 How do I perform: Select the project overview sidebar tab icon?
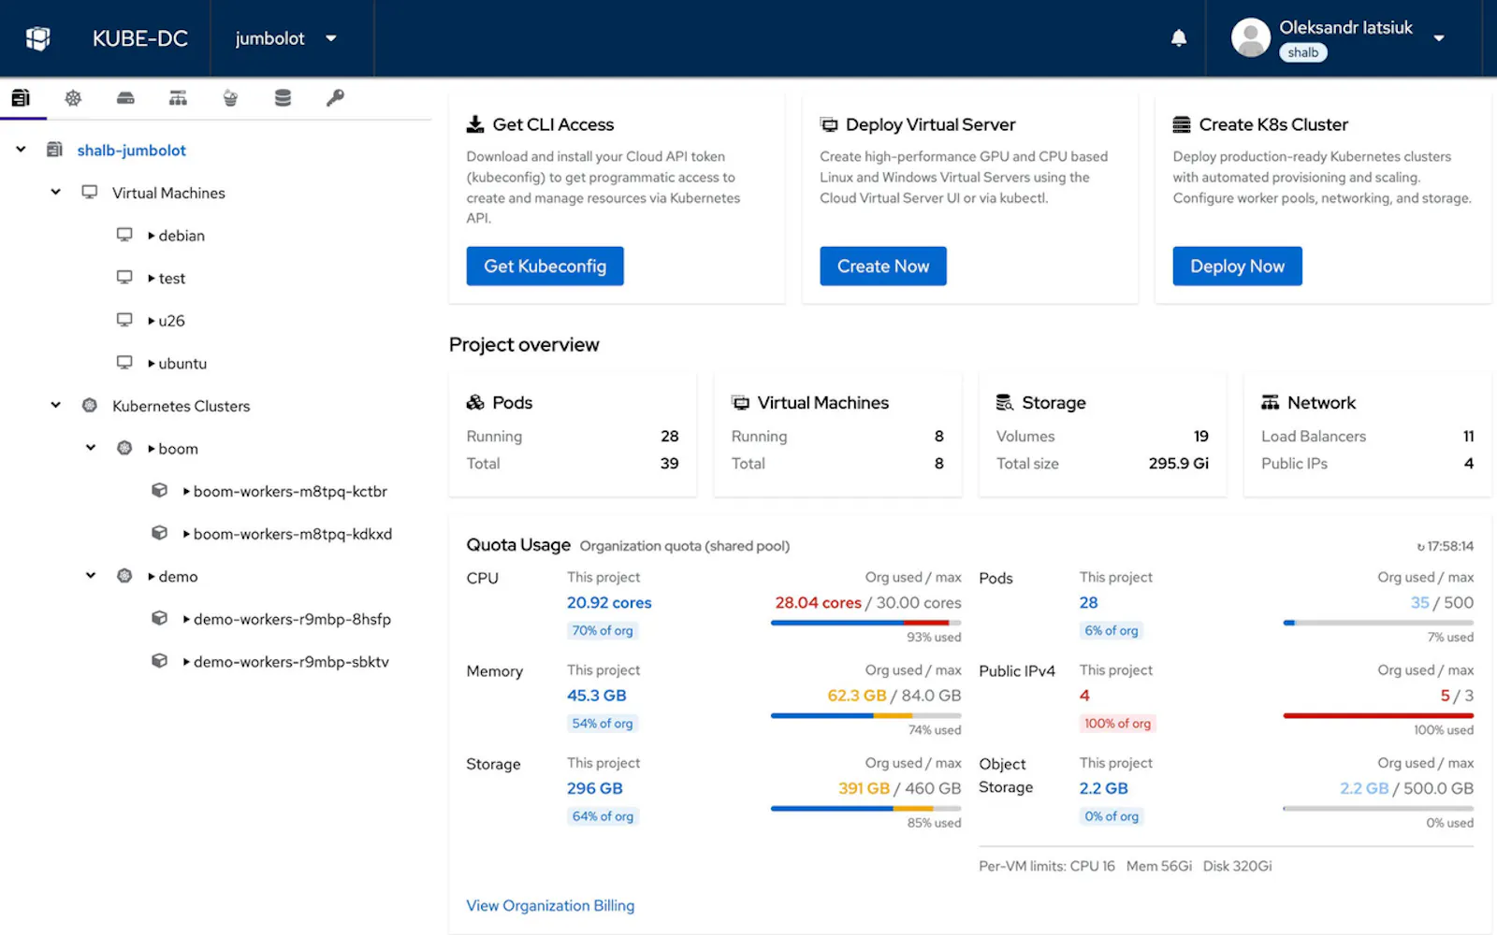[x=21, y=97]
